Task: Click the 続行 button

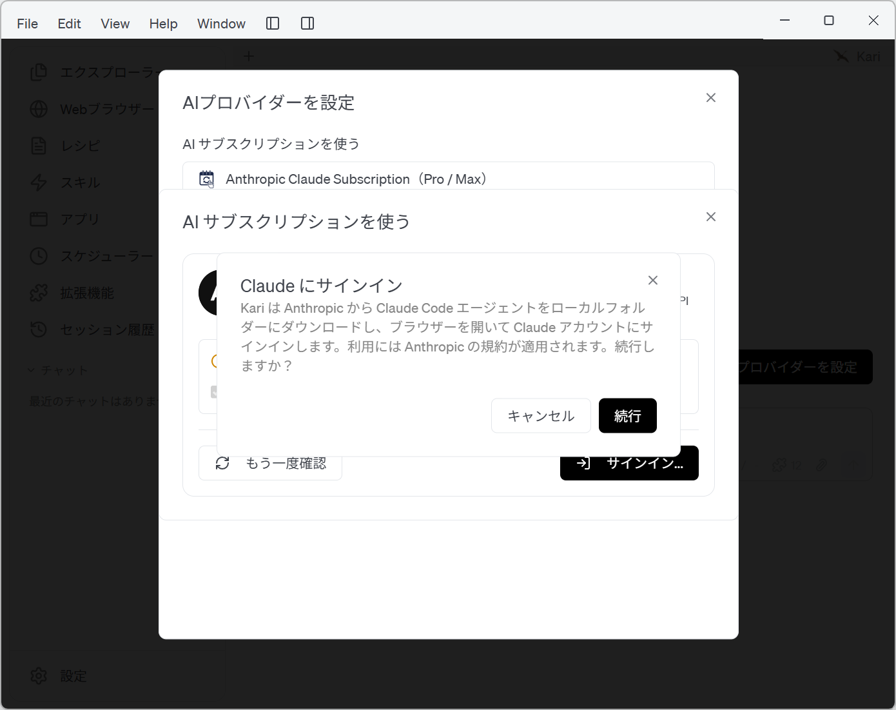Action: pyautogui.click(x=628, y=415)
